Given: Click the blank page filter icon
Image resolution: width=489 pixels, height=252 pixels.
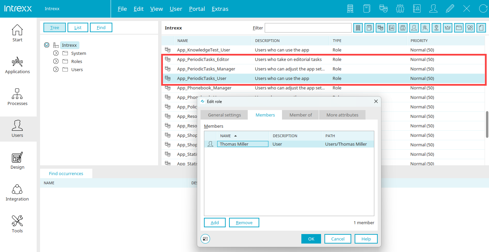Looking at the screenshot, I should point(481,28).
